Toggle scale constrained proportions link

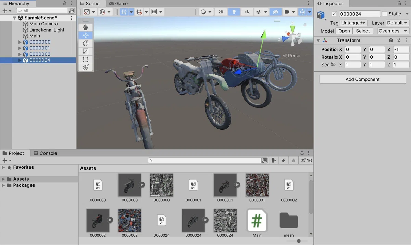tap(333, 65)
